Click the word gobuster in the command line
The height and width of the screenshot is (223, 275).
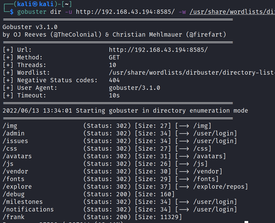point(32,12)
